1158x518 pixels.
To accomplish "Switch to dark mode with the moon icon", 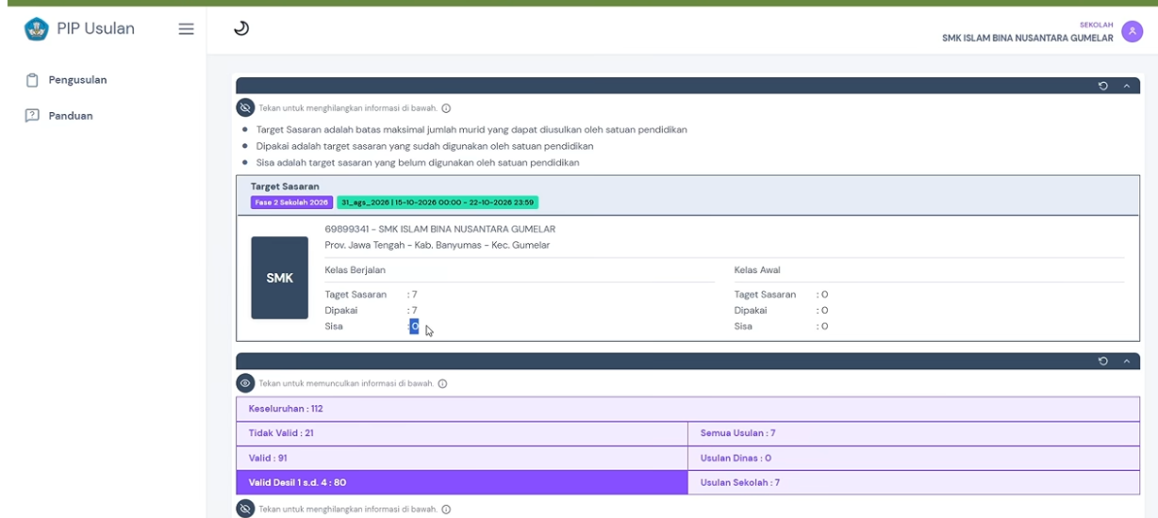I will (x=241, y=29).
